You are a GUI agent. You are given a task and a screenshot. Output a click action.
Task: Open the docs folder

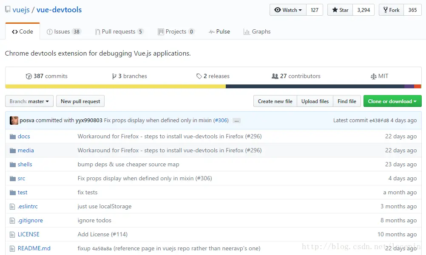(x=24, y=137)
